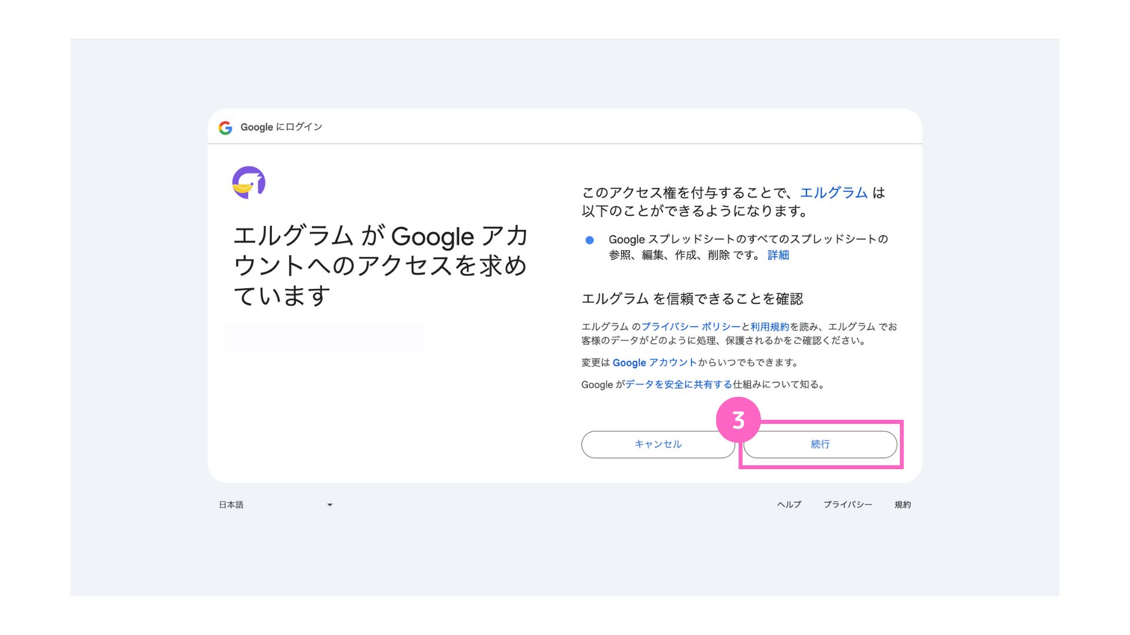Click the Google にログイン header text
The width and height of the screenshot is (1130, 635).
pos(281,127)
